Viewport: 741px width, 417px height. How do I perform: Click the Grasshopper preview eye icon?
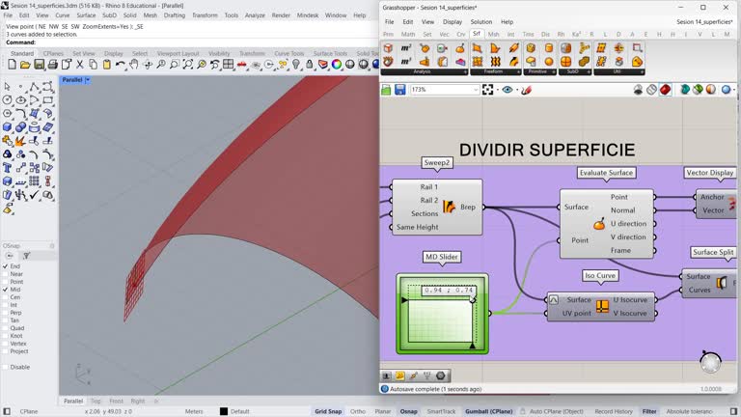point(508,90)
